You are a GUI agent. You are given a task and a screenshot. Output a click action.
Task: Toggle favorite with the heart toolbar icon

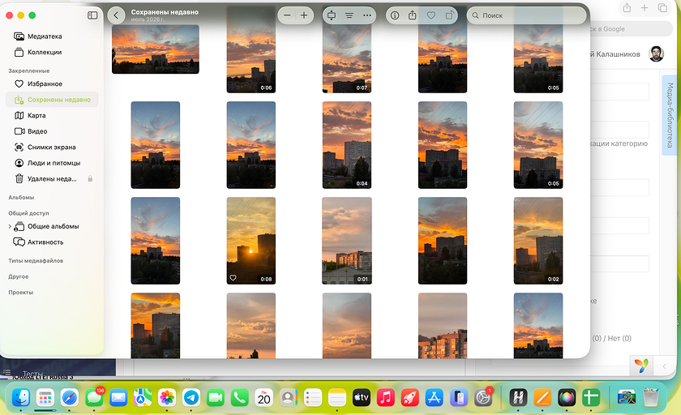[x=430, y=15]
